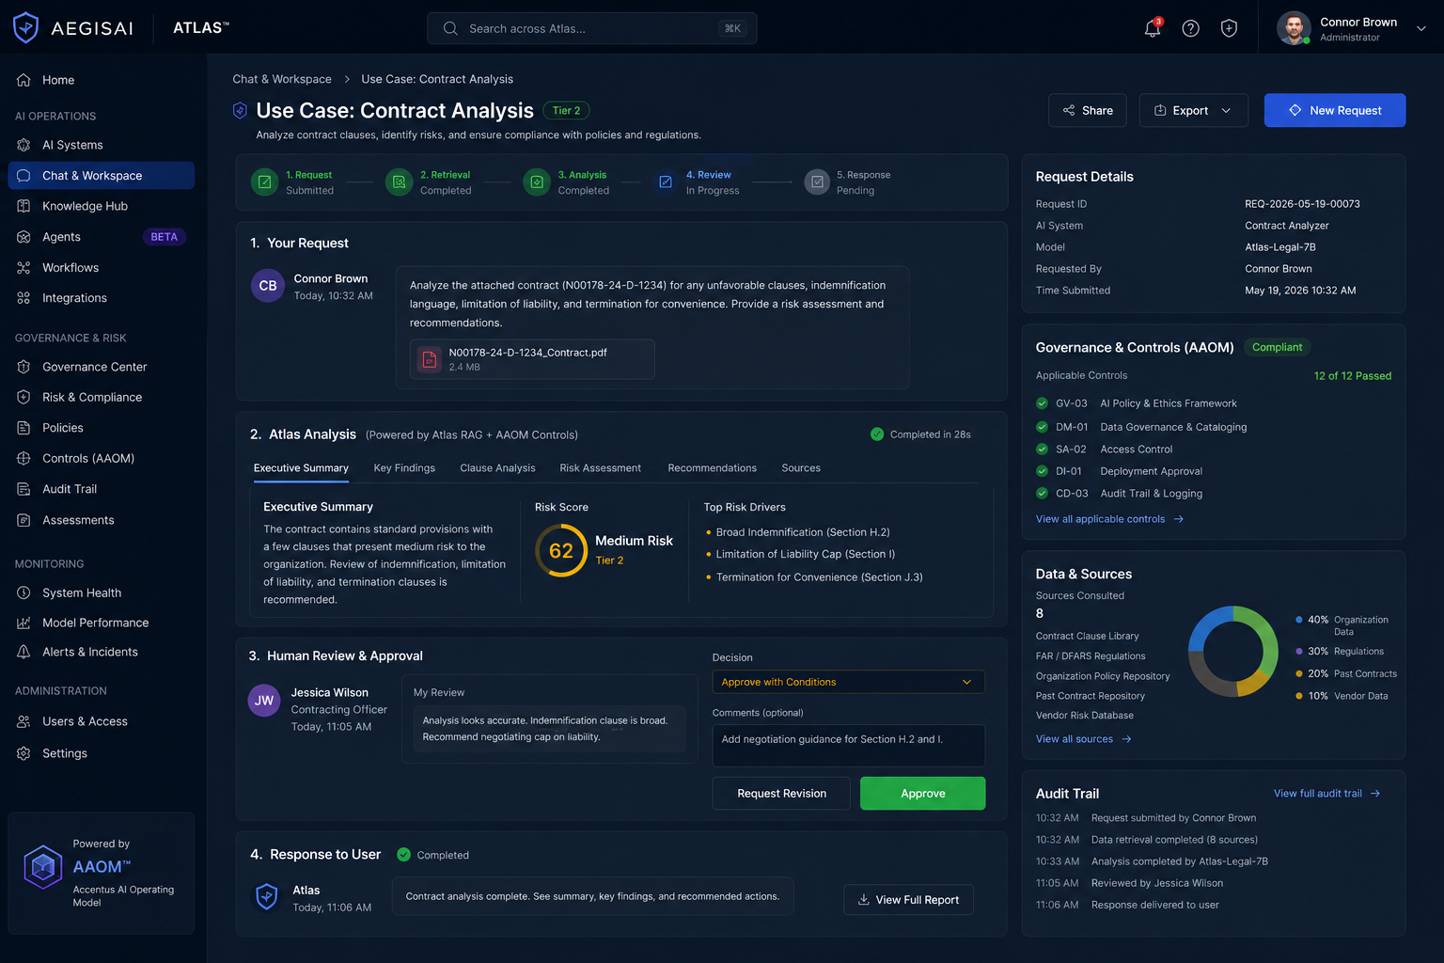Click the AegisAI shield logo
This screenshot has width=1444, height=963.
(x=26, y=27)
